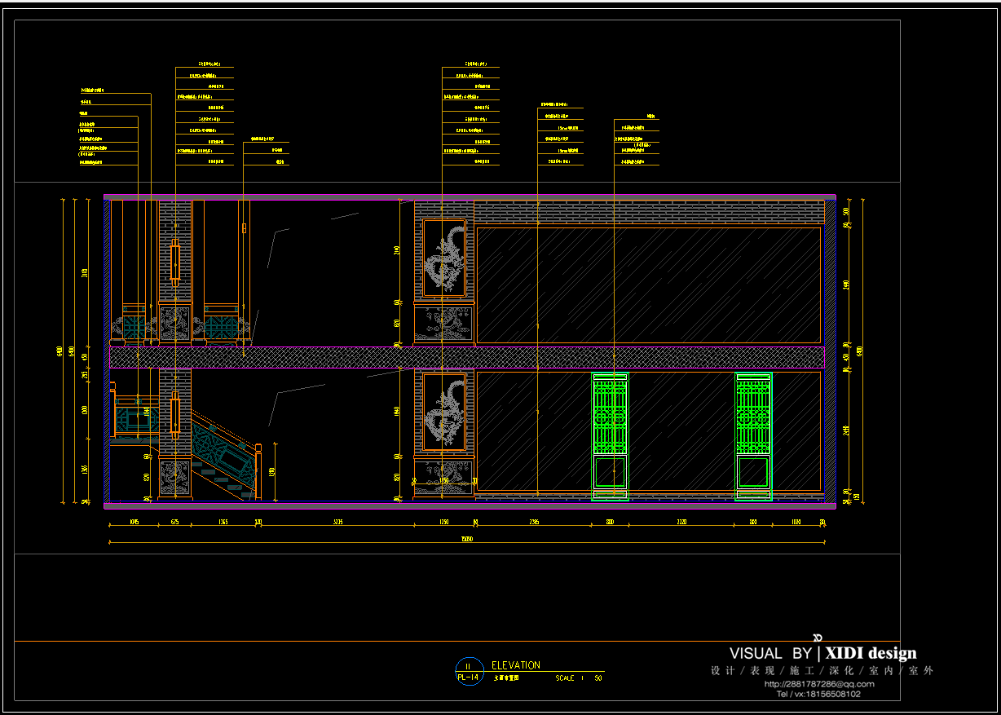Viewport: 1001px width, 715px height.
Task: Click the Tel/vx 18156508102 contact line
Action: coord(818,694)
